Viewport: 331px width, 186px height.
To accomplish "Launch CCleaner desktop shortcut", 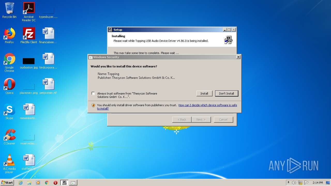I will coord(9,137).
